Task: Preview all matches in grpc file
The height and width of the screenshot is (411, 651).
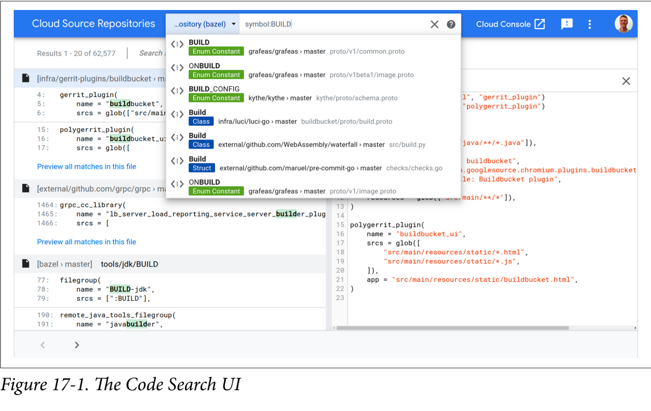Action: pos(86,242)
